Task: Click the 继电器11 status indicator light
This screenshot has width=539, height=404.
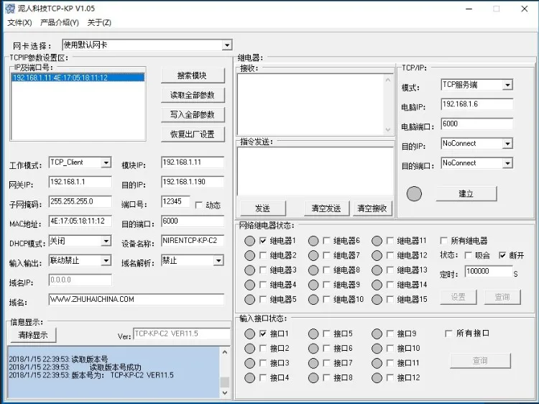Action: click(x=377, y=241)
